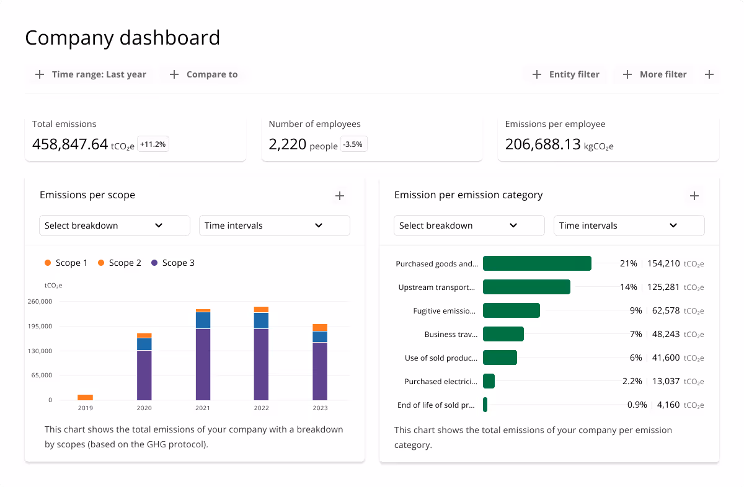Toggle Scope 2 in the chart legend
The height and width of the screenshot is (487, 744).
click(124, 263)
